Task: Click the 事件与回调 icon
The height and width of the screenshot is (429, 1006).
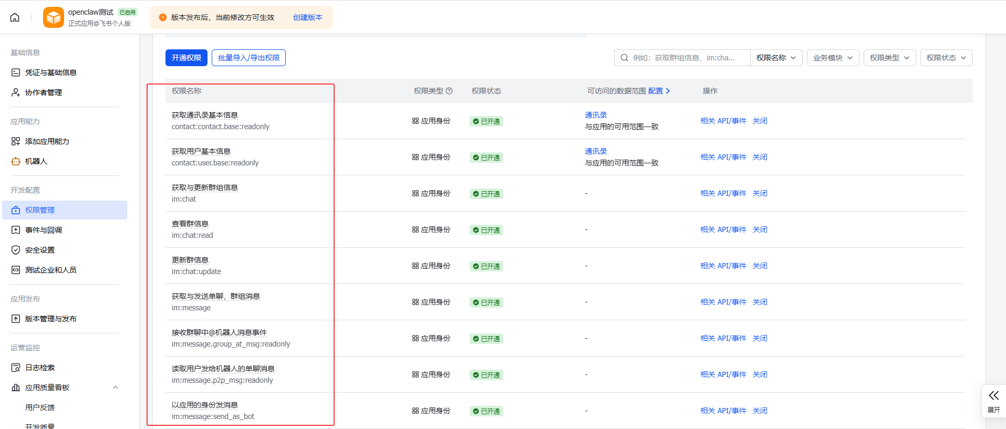Action: click(16, 230)
